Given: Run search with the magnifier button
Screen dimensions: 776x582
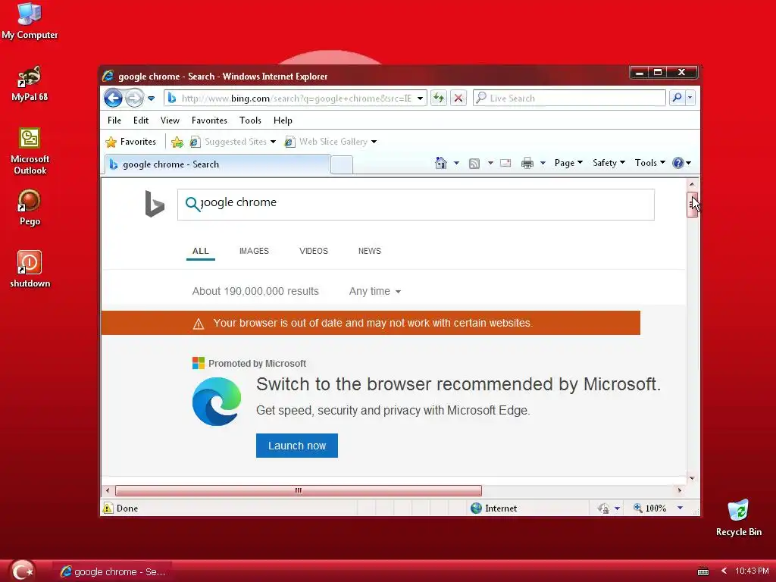Looking at the screenshot, I should pos(677,98).
